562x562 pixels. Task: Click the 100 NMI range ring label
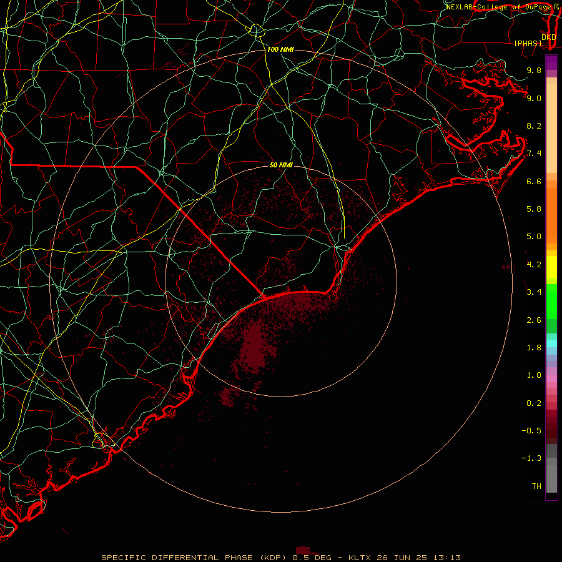280,49
